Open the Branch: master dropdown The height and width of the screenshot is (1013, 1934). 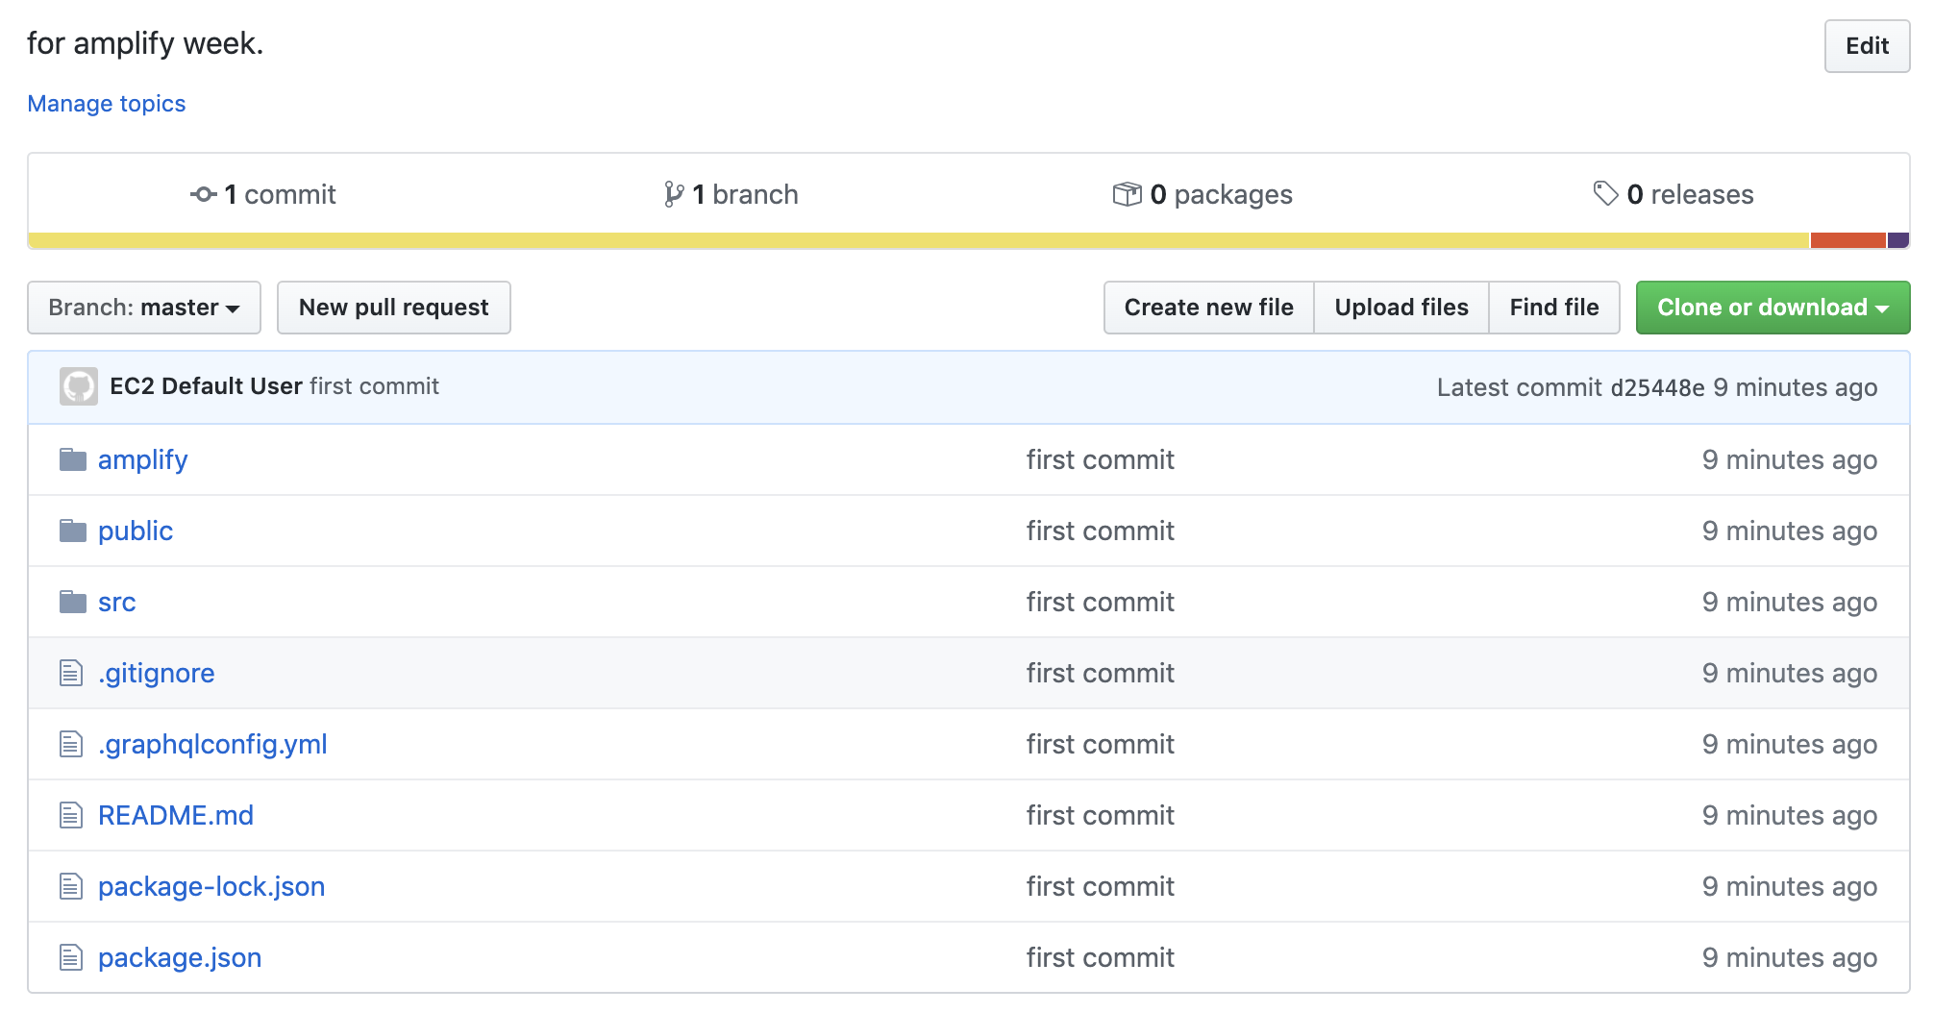[x=144, y=308]
